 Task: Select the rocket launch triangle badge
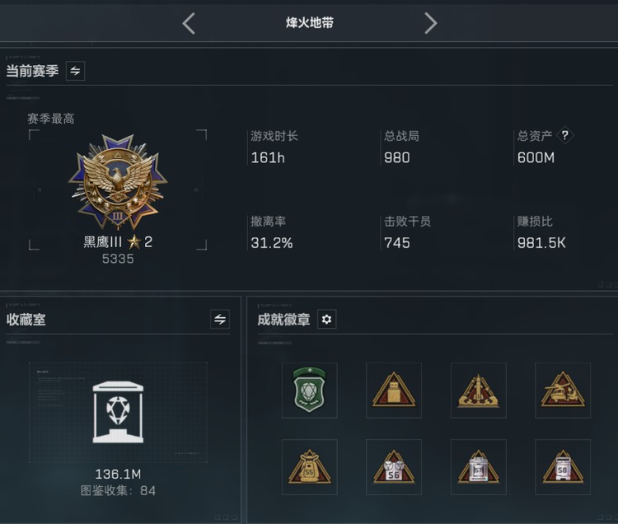pos(479,390)
